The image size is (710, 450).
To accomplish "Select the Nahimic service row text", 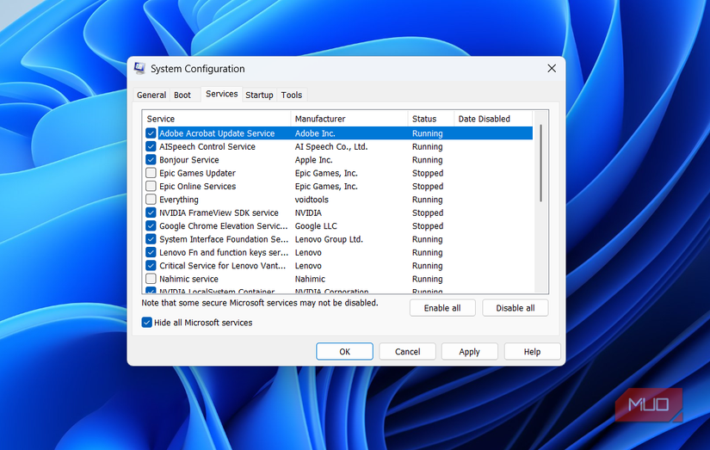I will pyautogui.click(x=188, y=279).
